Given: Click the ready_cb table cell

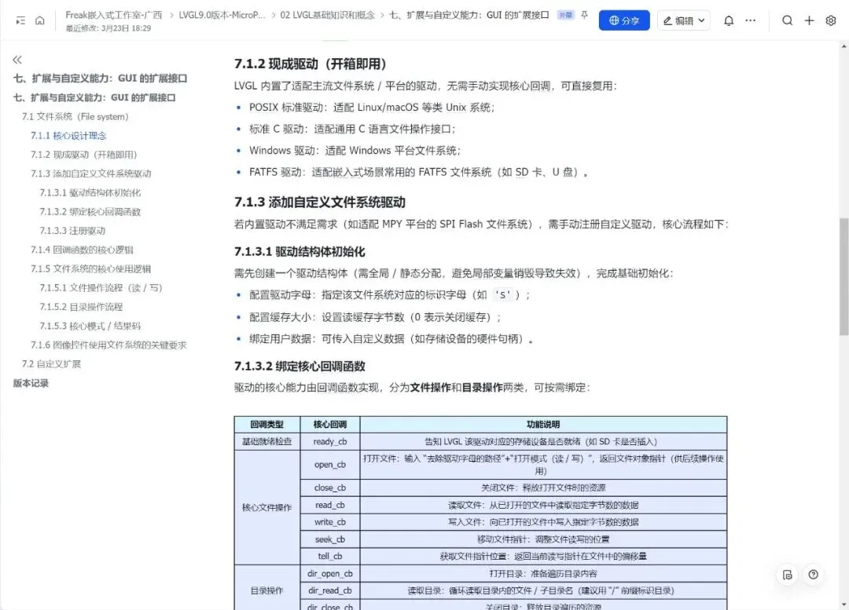Looking at the screenshot, I should click(329, 442).
